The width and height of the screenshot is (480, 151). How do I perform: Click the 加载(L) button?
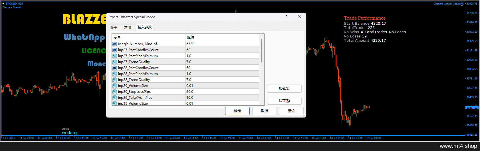click(284, 89)
